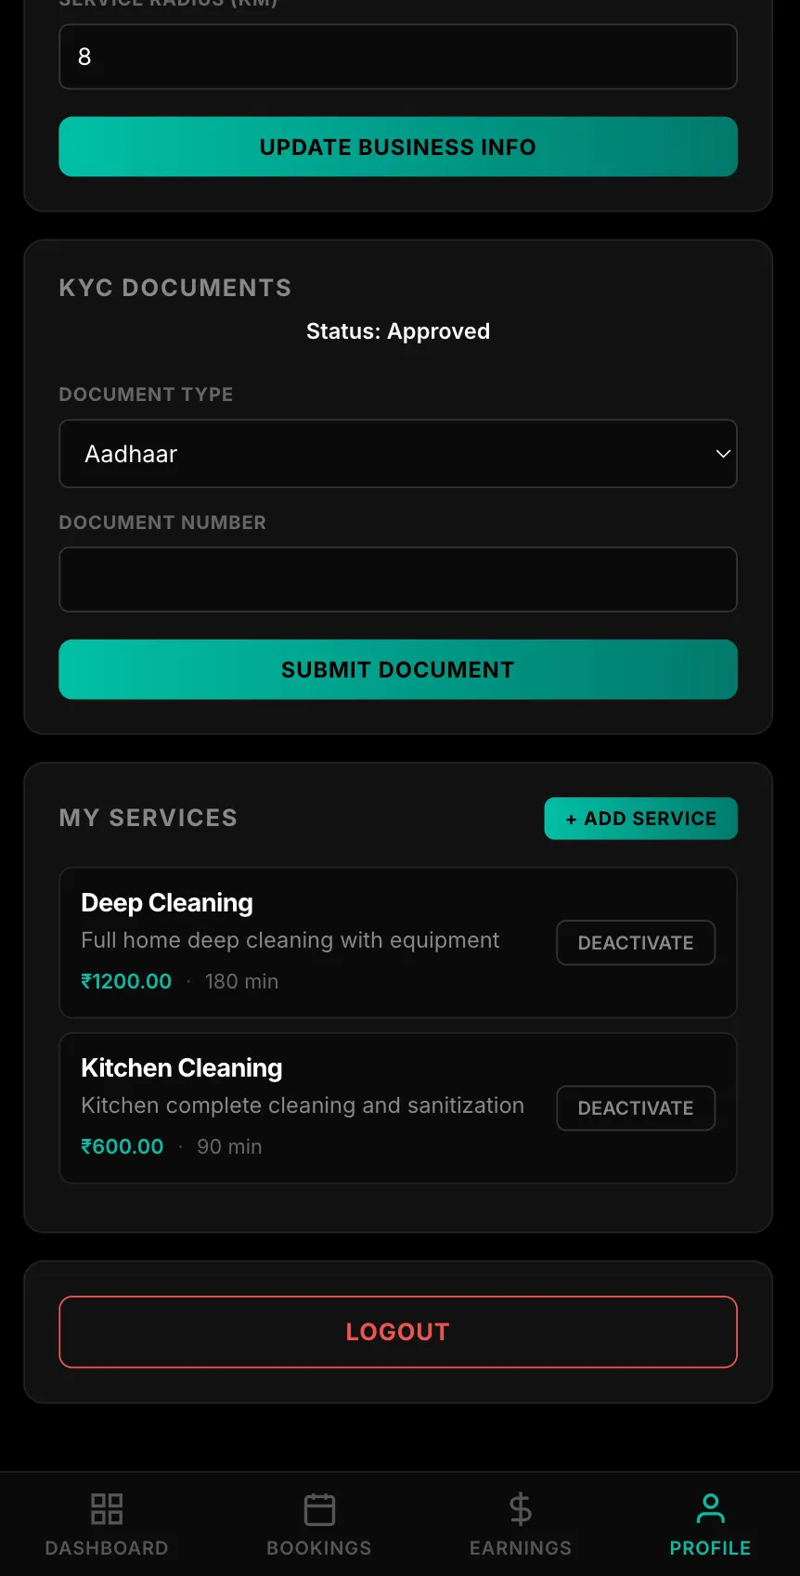
Task: Log out of the account
Action: click(x=398, y=1332)
